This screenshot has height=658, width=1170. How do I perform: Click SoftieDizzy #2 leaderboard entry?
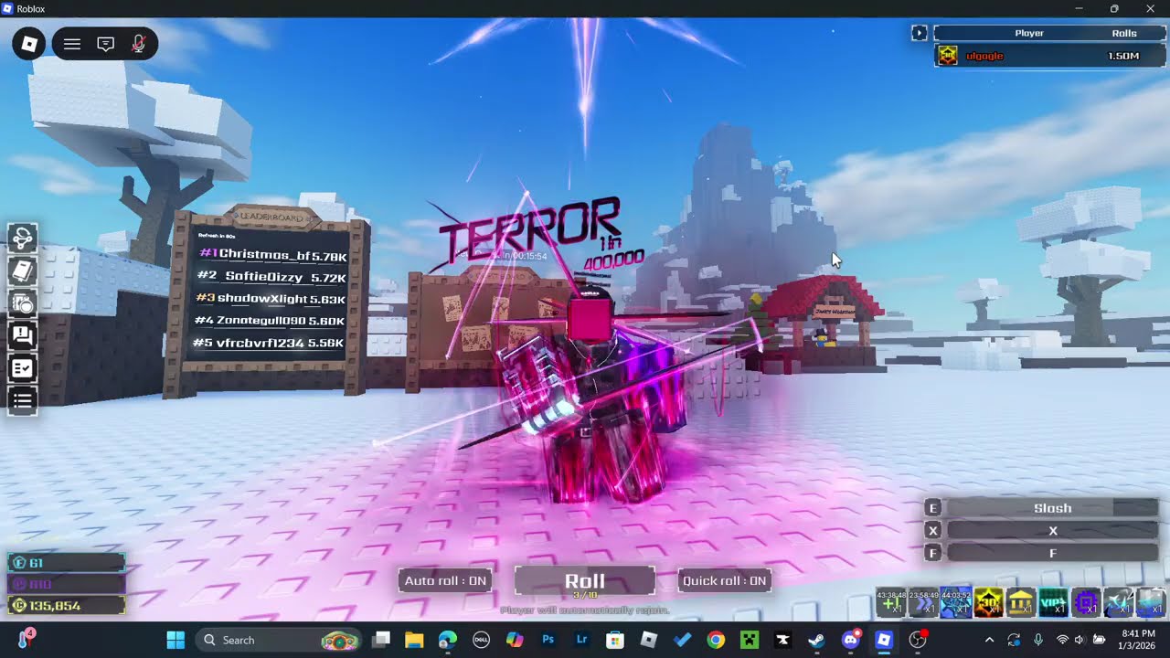272,277
